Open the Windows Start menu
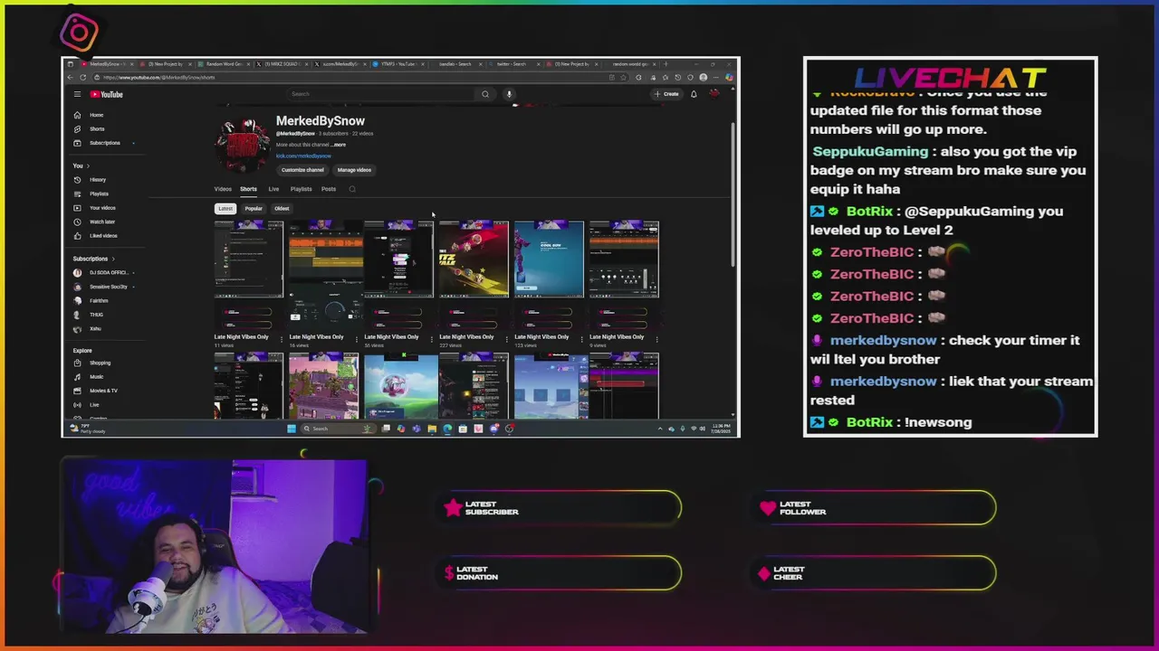 click(x=291, y=429)
